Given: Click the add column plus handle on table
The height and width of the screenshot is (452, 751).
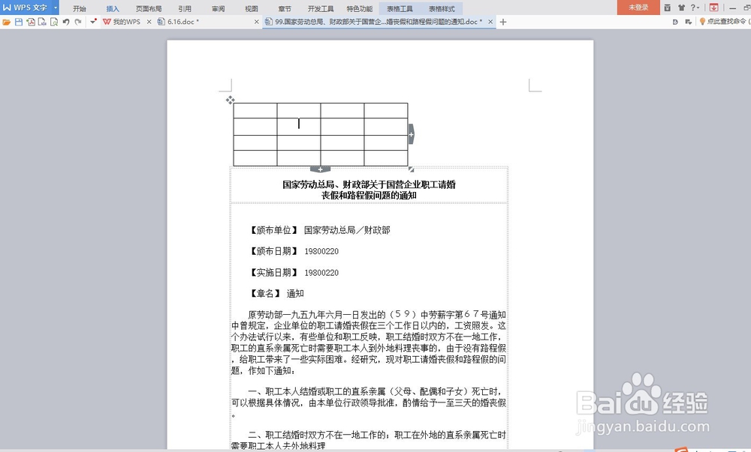Looking at the screenshot, I should [411, 134].
